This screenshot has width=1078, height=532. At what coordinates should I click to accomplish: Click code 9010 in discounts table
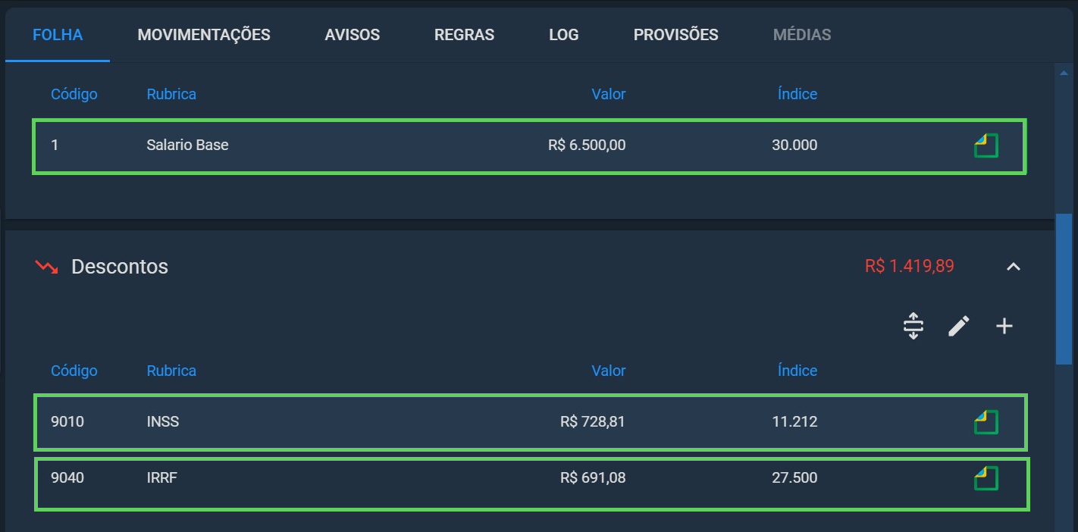pyautogui.click(x=67, y=421)
